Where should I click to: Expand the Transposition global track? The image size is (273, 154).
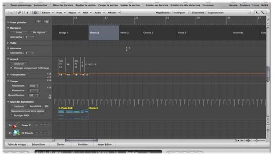coord(8,74)
